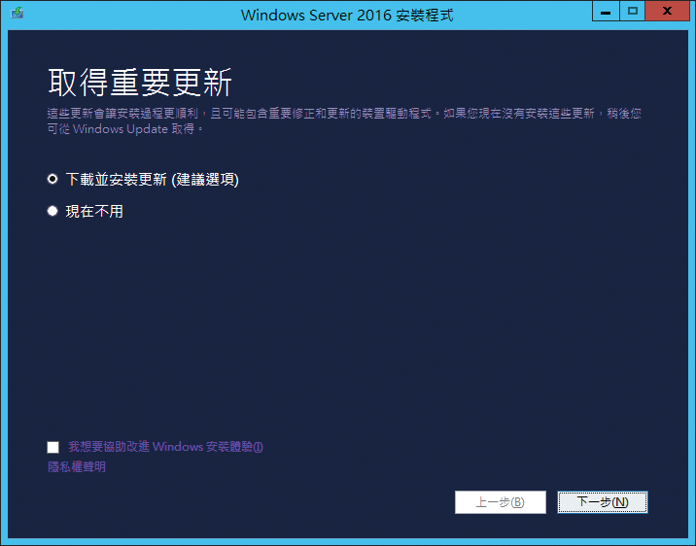
Task: Click the Windows Server 2016 安裝程式 title text
Action: coord(347,16)
